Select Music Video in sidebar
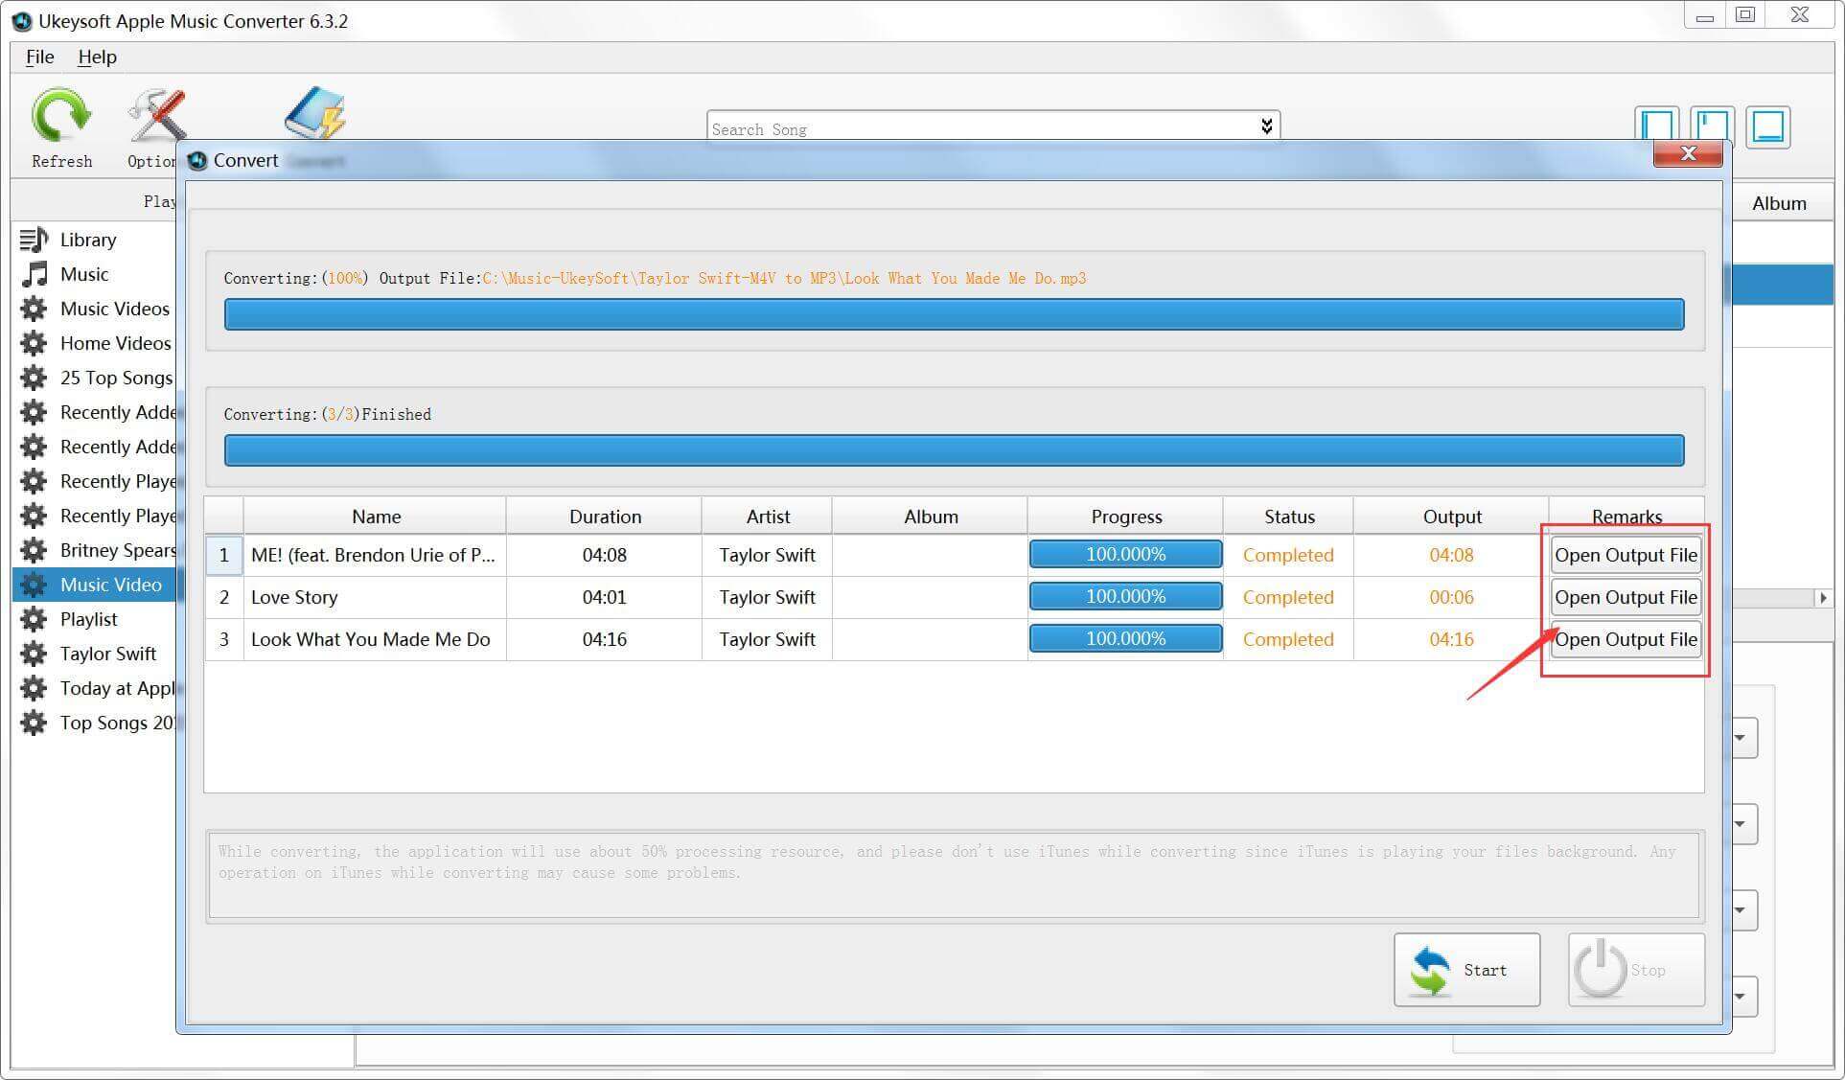 pos(109,583)
